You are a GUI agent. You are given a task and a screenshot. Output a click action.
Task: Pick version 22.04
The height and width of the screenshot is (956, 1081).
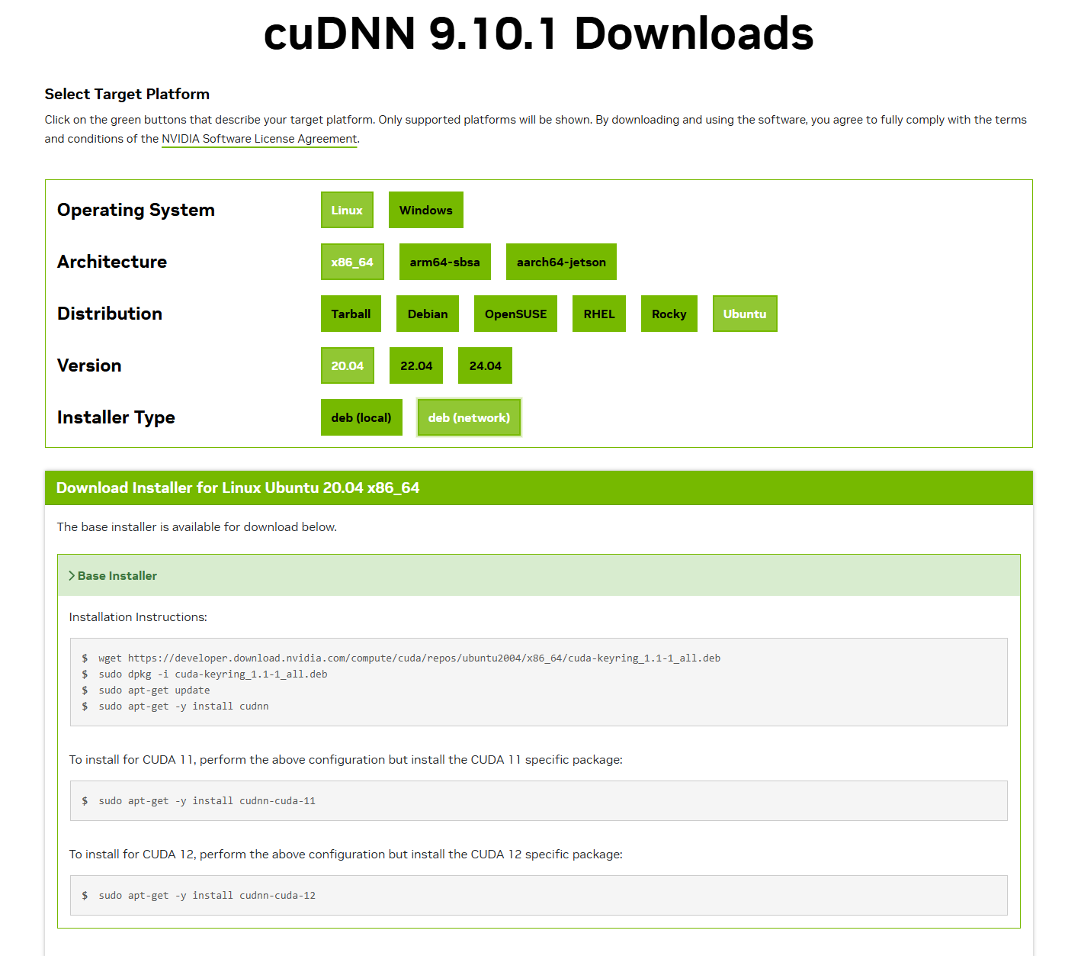click(416, 365)
